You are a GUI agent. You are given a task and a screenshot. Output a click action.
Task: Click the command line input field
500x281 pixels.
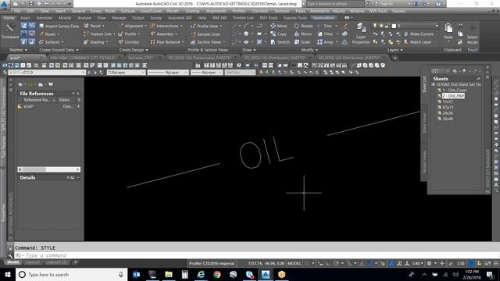tap(255, 255)
